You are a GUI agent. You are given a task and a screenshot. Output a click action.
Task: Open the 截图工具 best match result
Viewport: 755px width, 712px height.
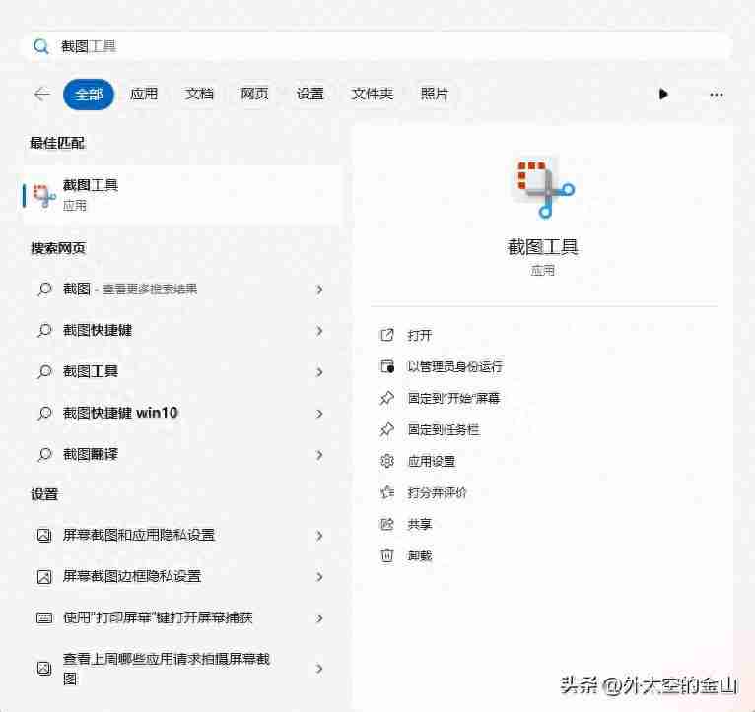point(182,194)
